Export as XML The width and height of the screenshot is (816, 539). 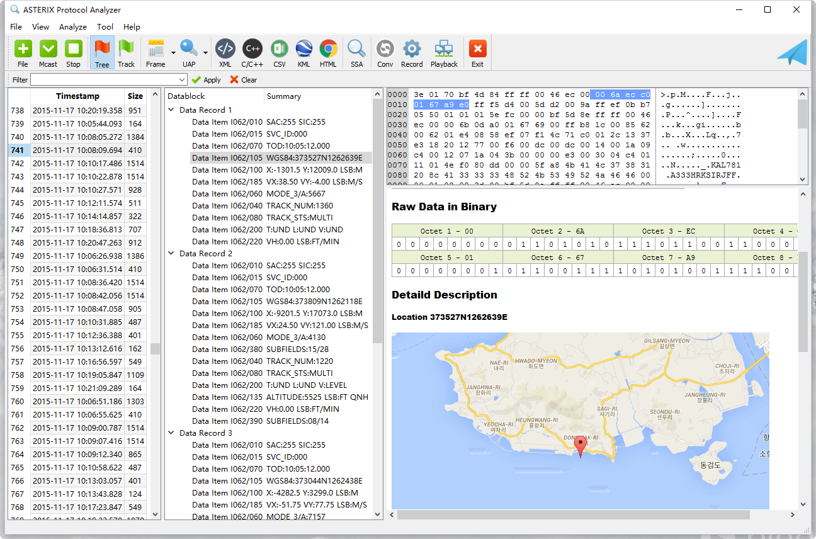tap(225, 54)
